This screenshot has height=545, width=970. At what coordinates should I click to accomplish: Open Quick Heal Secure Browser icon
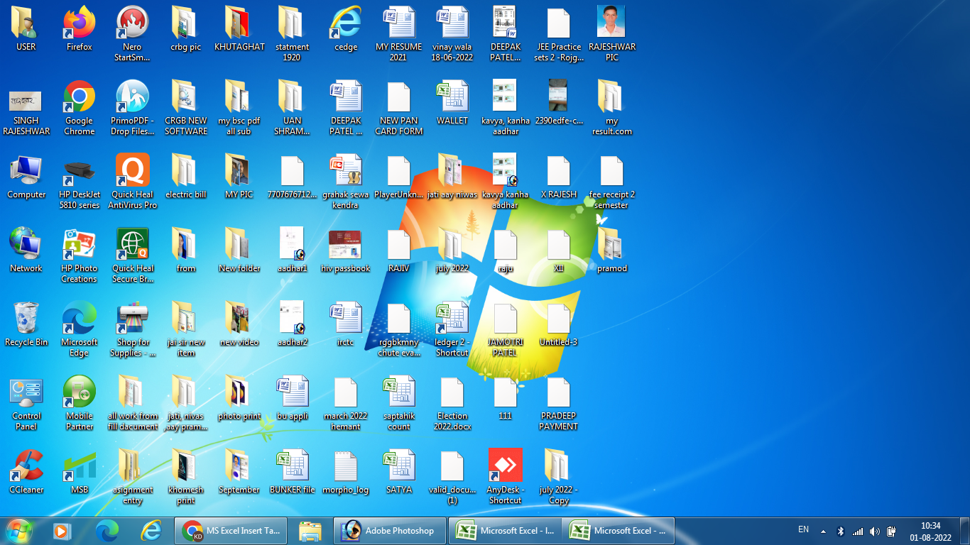133,255
